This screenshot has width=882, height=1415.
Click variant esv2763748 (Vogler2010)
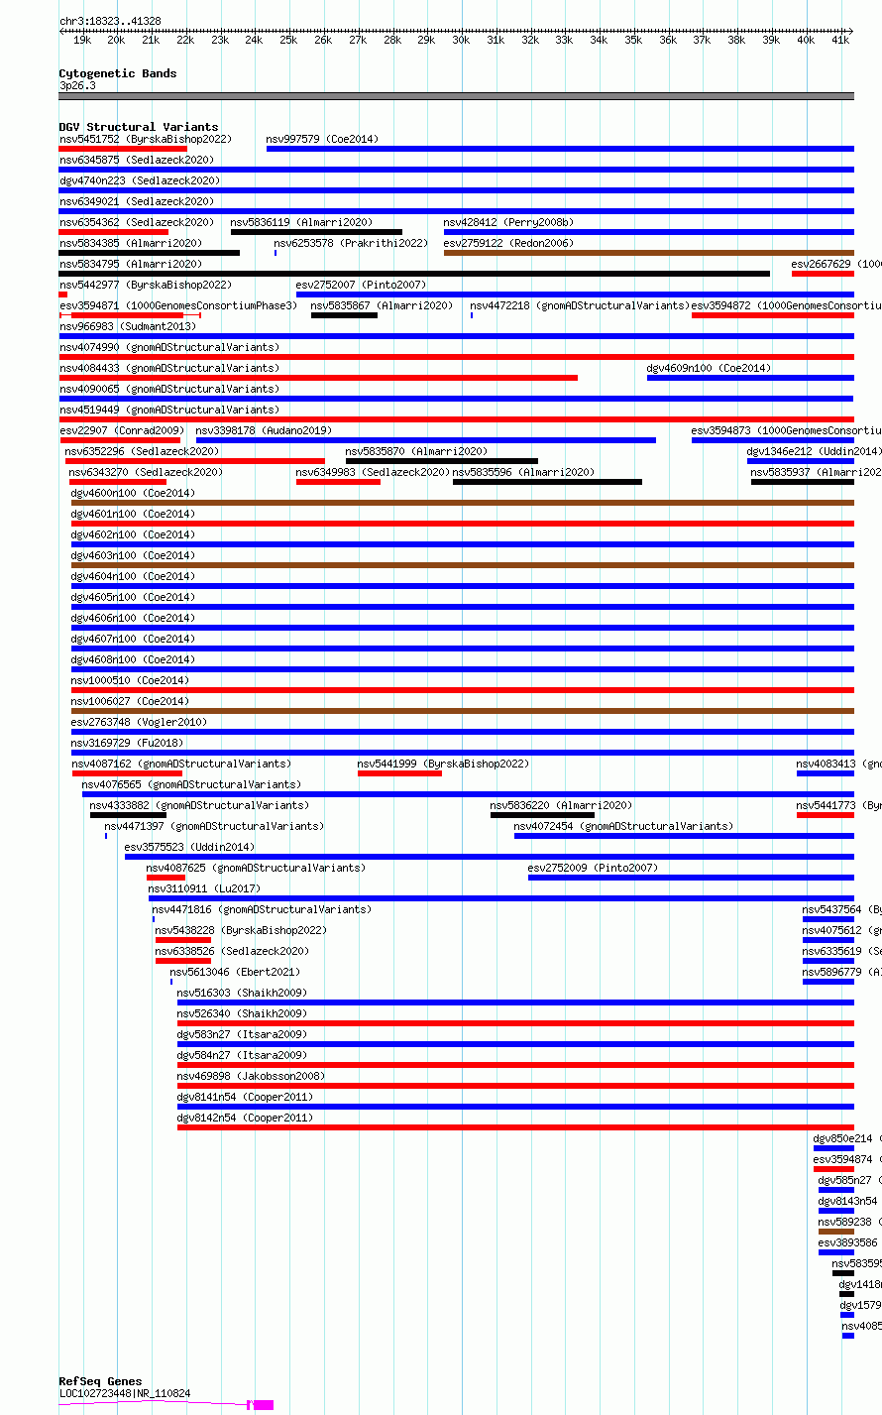(463, 732)
